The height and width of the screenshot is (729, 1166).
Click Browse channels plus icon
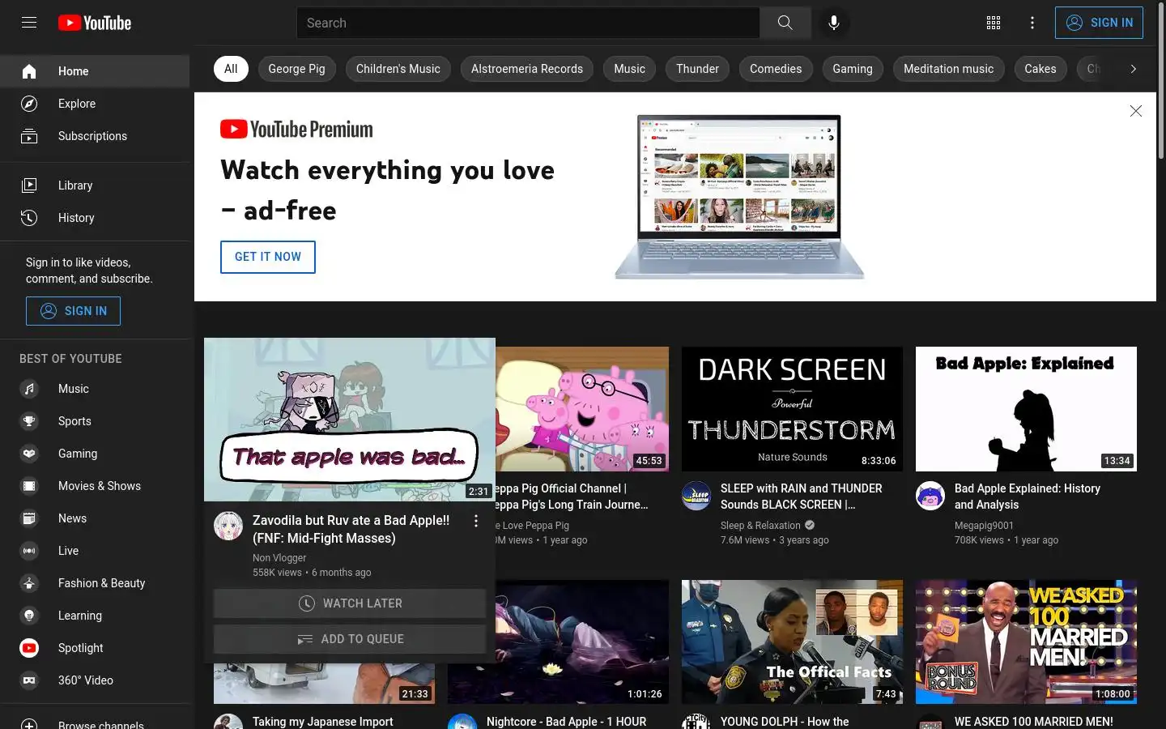tap(29, 724)
